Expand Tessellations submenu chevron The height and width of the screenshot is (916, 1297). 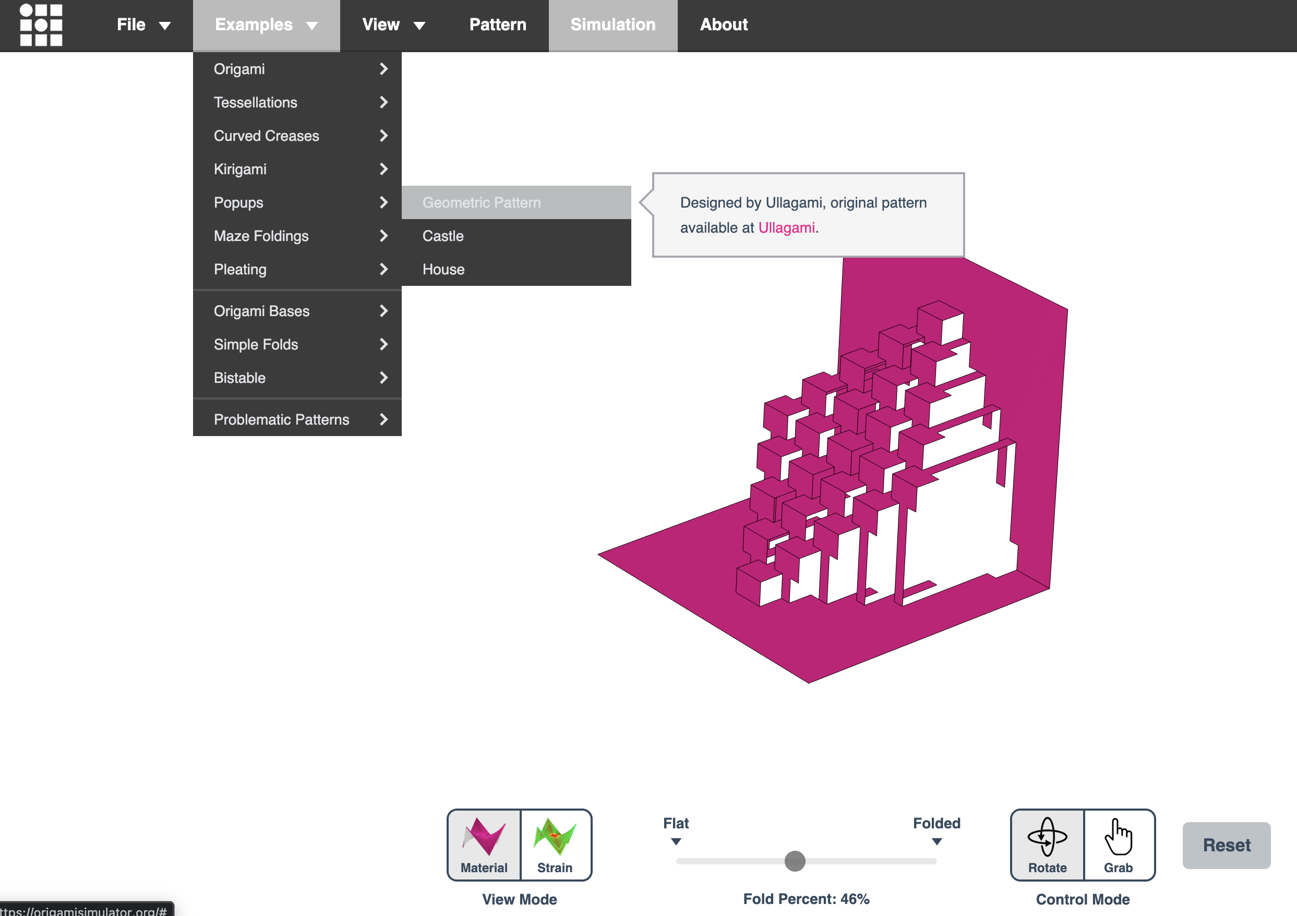[383, 102]
